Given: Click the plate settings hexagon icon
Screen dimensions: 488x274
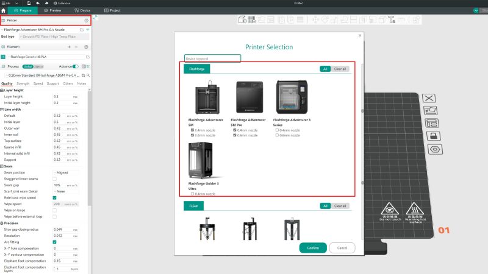Looking at the screenshot, I should (x=435, y=149).
